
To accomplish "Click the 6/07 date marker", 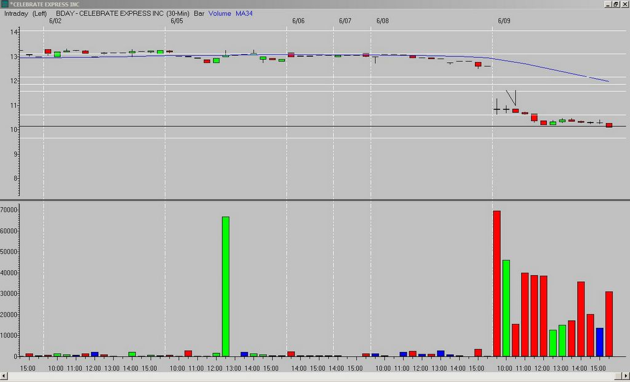I will click(x=345, y=21).
